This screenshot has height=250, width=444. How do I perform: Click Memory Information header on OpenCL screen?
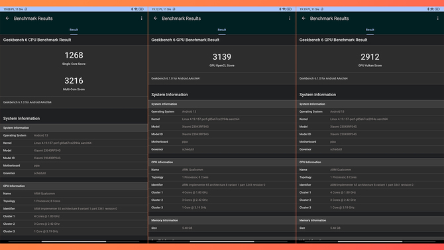tap(222, 220)
